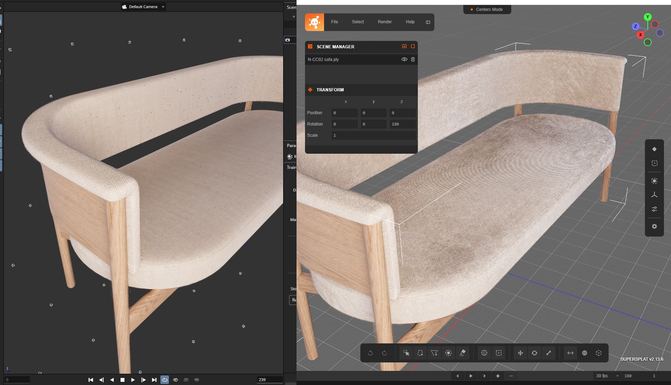Expand the Centers Mode selector
671x385 pixels.
pos(487,10)
